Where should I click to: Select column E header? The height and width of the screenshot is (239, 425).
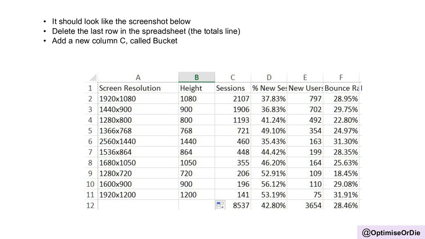tap(305, 77)
